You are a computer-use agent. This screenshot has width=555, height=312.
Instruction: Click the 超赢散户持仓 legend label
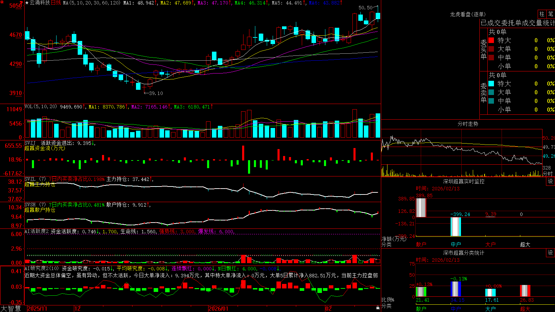point(40,210)
